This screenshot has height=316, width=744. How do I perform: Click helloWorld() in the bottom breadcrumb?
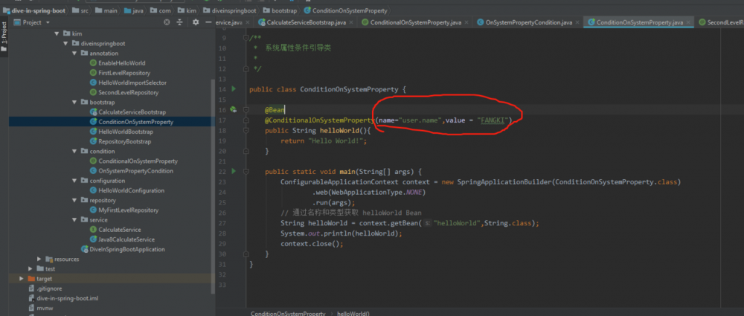pos(353,313)
